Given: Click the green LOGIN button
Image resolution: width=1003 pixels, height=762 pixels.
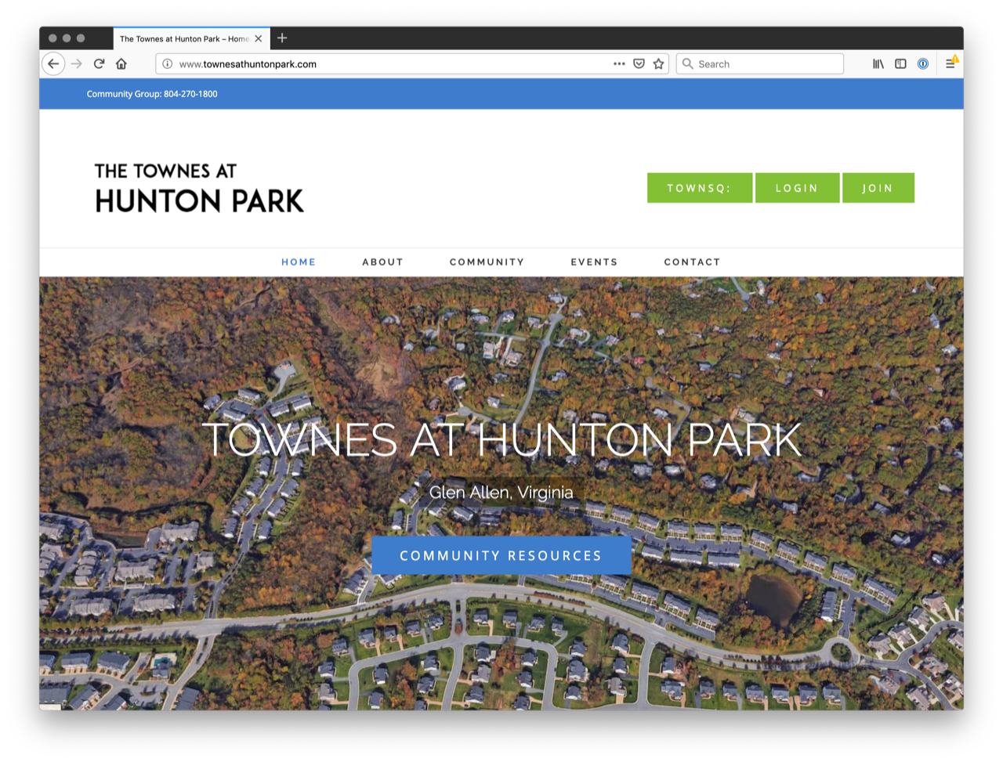Looking at the screenshot, I should (x=797, y=188).
